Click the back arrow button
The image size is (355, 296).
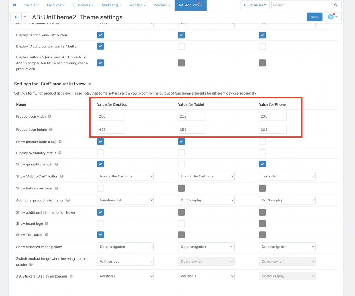16,17
